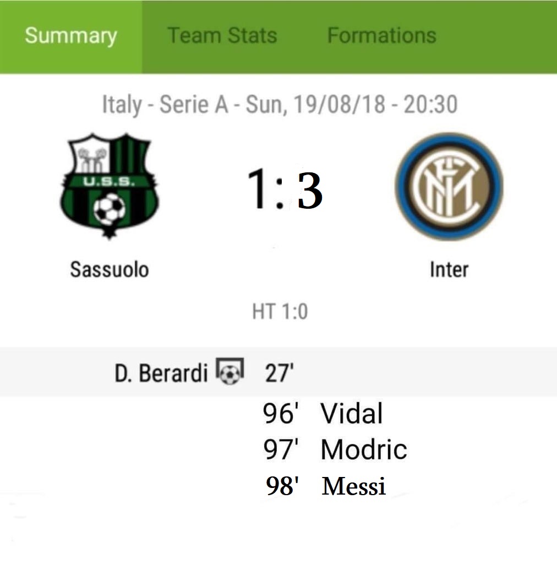Click the Sassuolo club crest

click(109, 186)
